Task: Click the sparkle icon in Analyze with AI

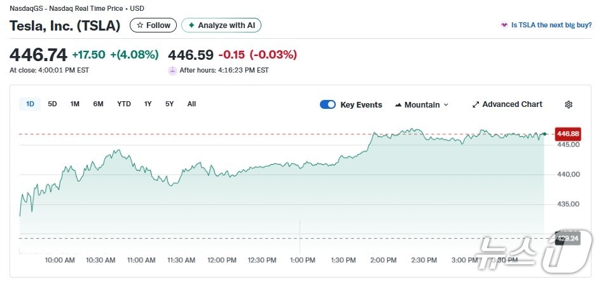Action: click(191, 25)
